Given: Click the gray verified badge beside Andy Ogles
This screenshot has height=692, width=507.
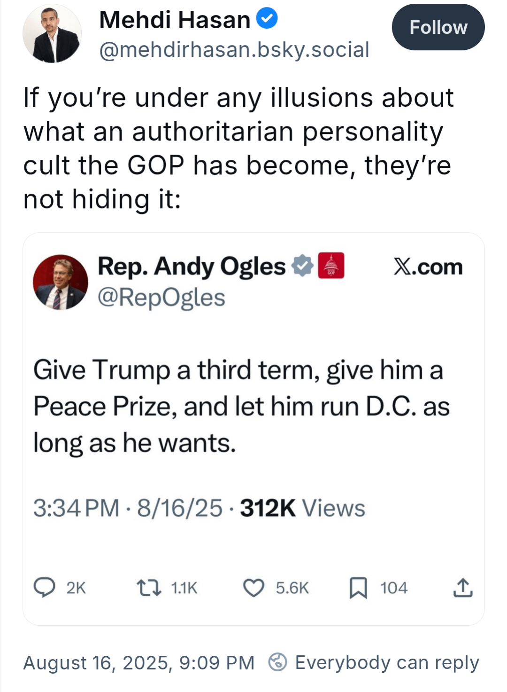Looking at the screenshot, I should (302, 266).
